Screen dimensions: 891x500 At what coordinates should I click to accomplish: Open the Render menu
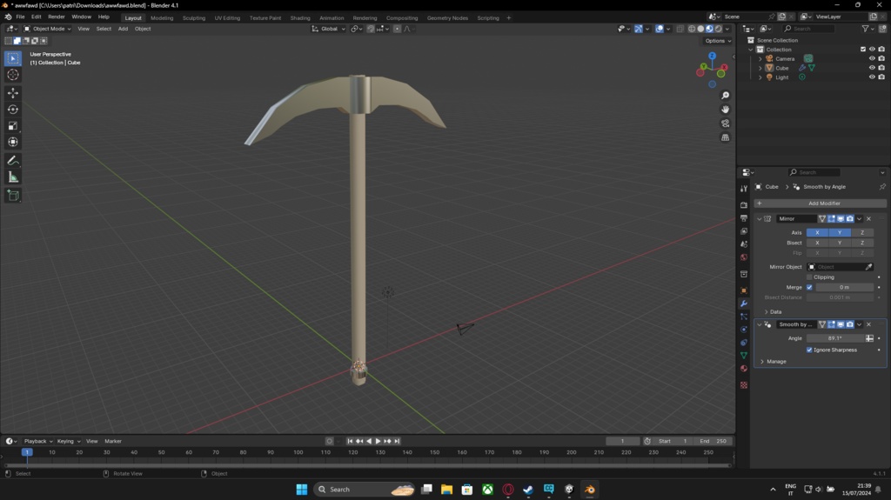click(57, 17)
